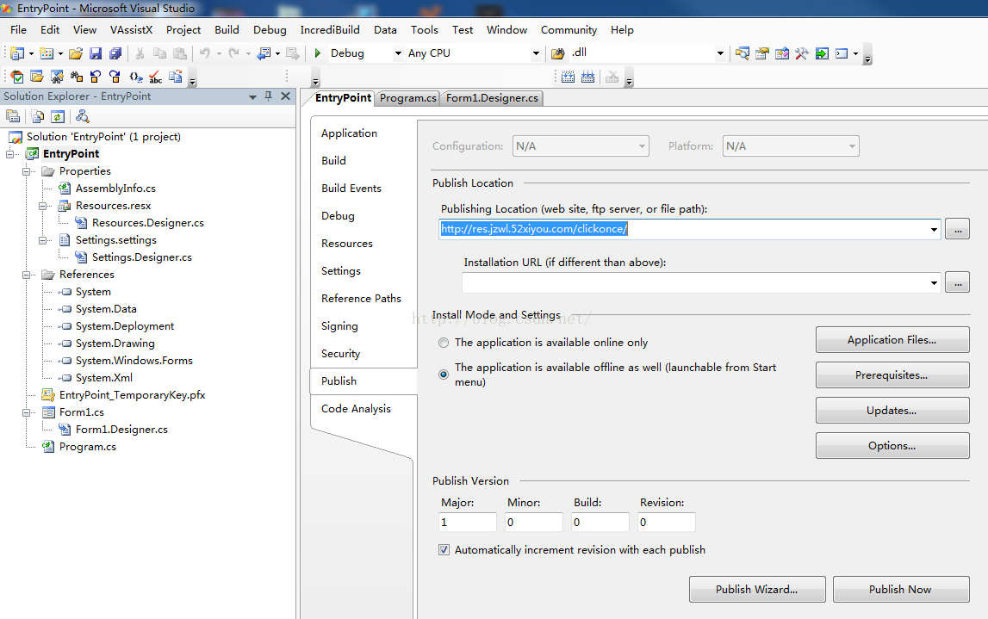The image size is (988, 619).
Task: Open Solution Explorer from the main toolbar icon
Action: pos(743,53)
